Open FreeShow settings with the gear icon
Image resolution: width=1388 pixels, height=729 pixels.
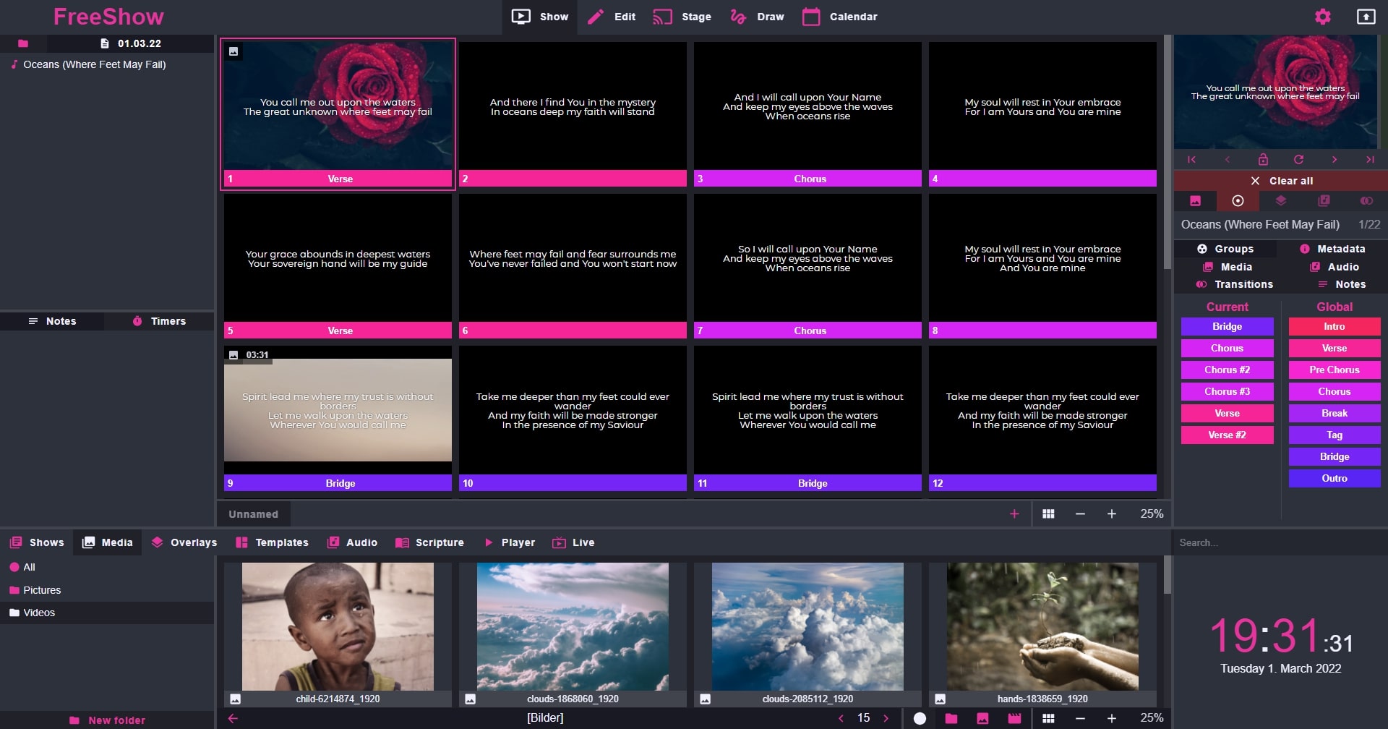tap(1322, 16)
